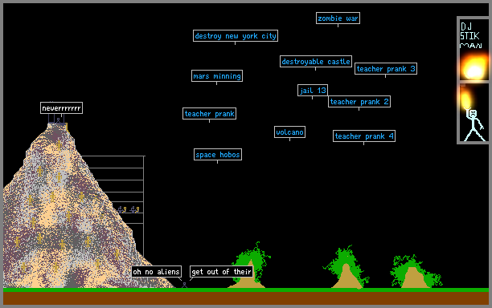Click the get out of their sign
The height and width of the screenshot is (308, 492).
[221, 271]
